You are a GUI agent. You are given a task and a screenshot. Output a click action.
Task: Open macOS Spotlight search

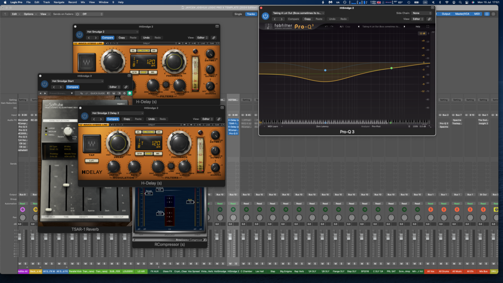[x=460, y=2]
